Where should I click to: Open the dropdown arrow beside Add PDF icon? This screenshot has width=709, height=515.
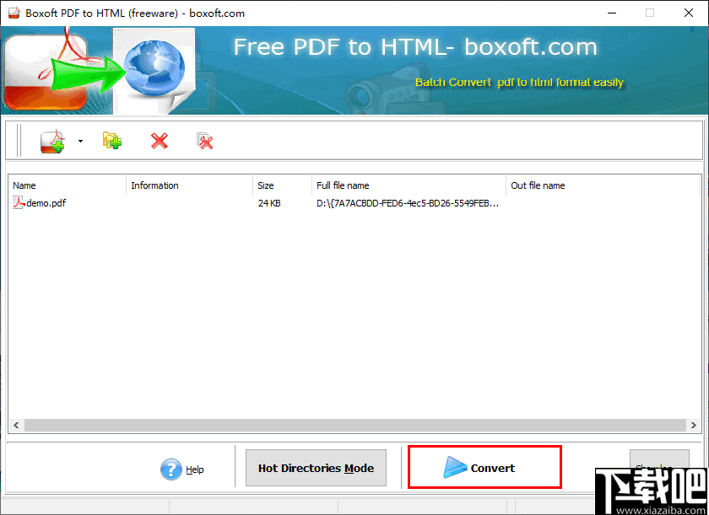[x=80, y=141]
